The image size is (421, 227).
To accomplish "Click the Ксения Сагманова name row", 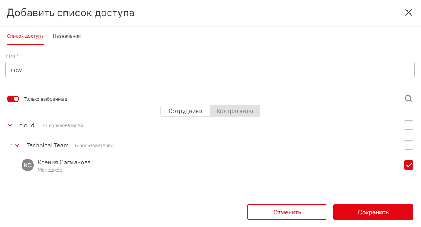I will coord(64,162).
